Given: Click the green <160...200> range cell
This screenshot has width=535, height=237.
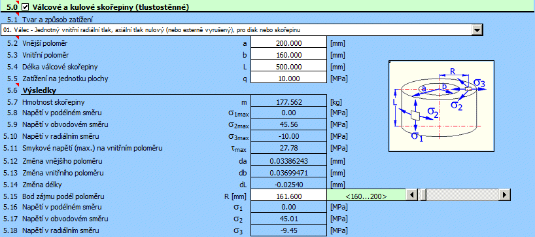Looking at the screenshot, I should (x=366, y=196).
